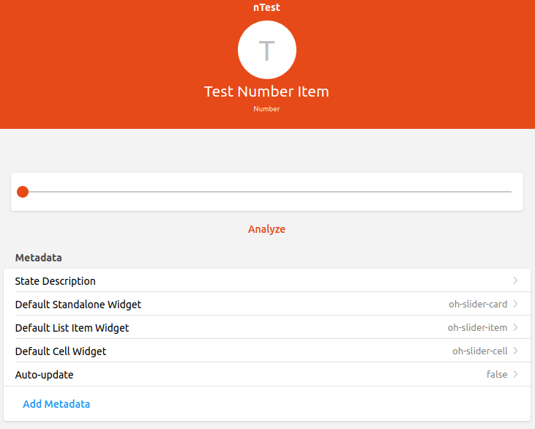Click the chevron next to oh-slider-cell
The width and height of the screenshot is (535, 429).
coord(515,351)
